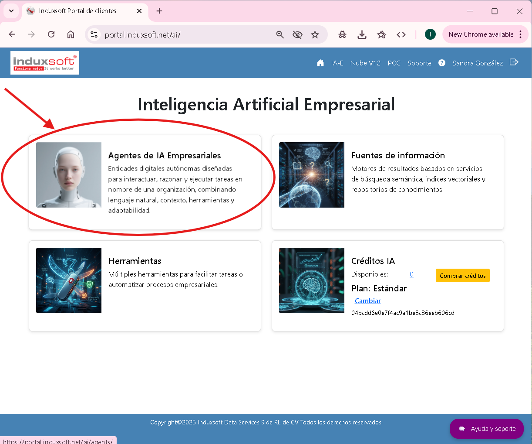Select Nube V12 in the navbar
Viewport: 532px width, 444px height.
tap(365, 63)
